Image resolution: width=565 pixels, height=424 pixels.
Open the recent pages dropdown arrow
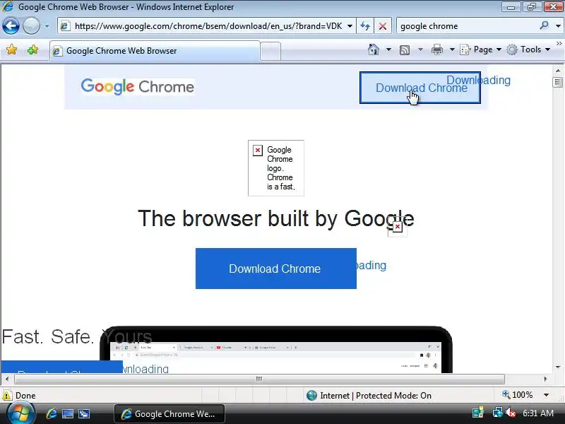point(47,26)
